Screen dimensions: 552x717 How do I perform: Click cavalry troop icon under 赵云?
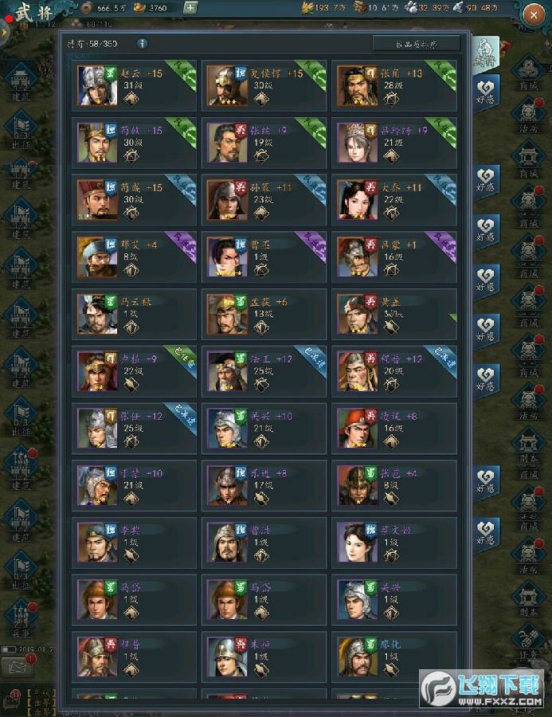coord(131,99)
